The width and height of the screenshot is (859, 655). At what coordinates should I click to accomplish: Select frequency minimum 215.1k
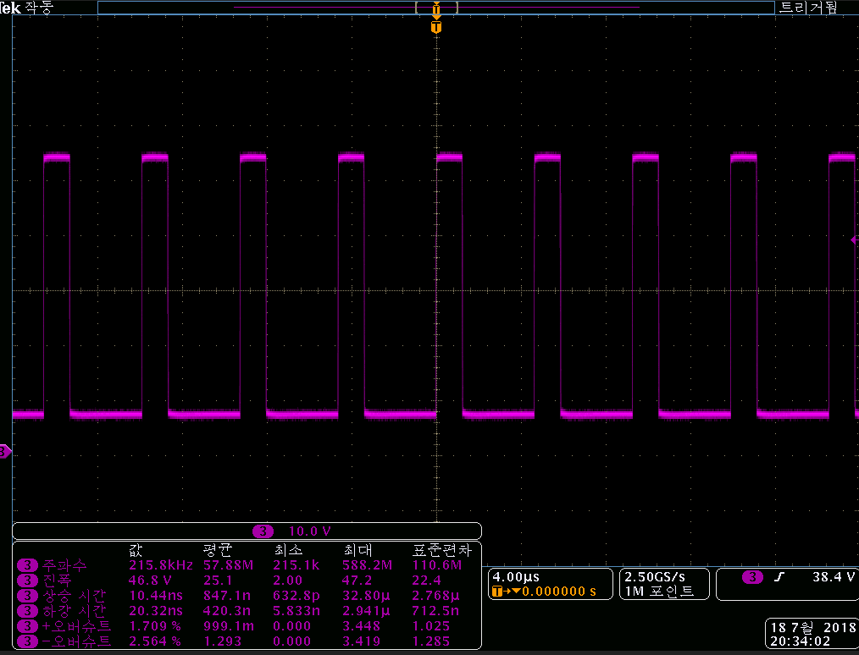coord(296,564)
